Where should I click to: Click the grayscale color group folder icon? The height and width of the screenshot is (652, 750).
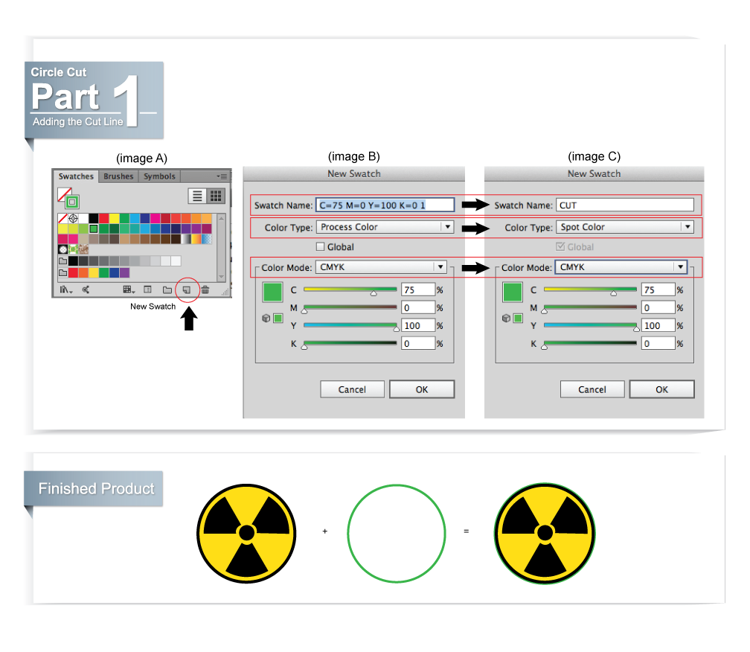click(62, 261)
